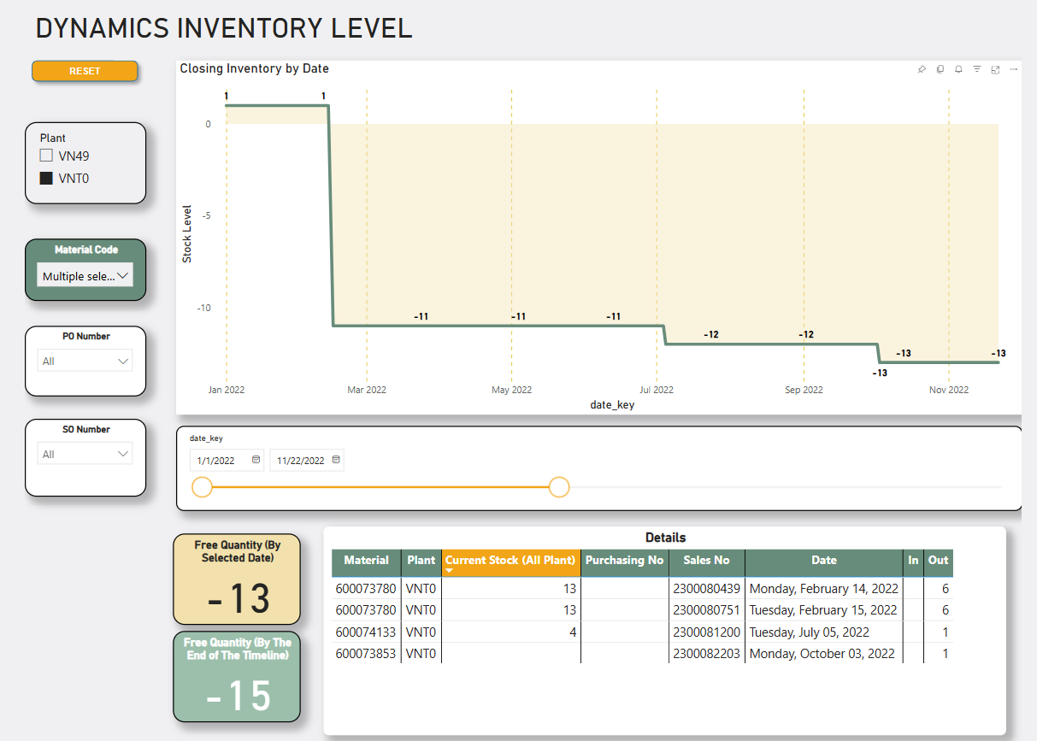Click the Jan 2022 axis label
The width and height of the screenshot is (1037, 741).
(227, 390)
